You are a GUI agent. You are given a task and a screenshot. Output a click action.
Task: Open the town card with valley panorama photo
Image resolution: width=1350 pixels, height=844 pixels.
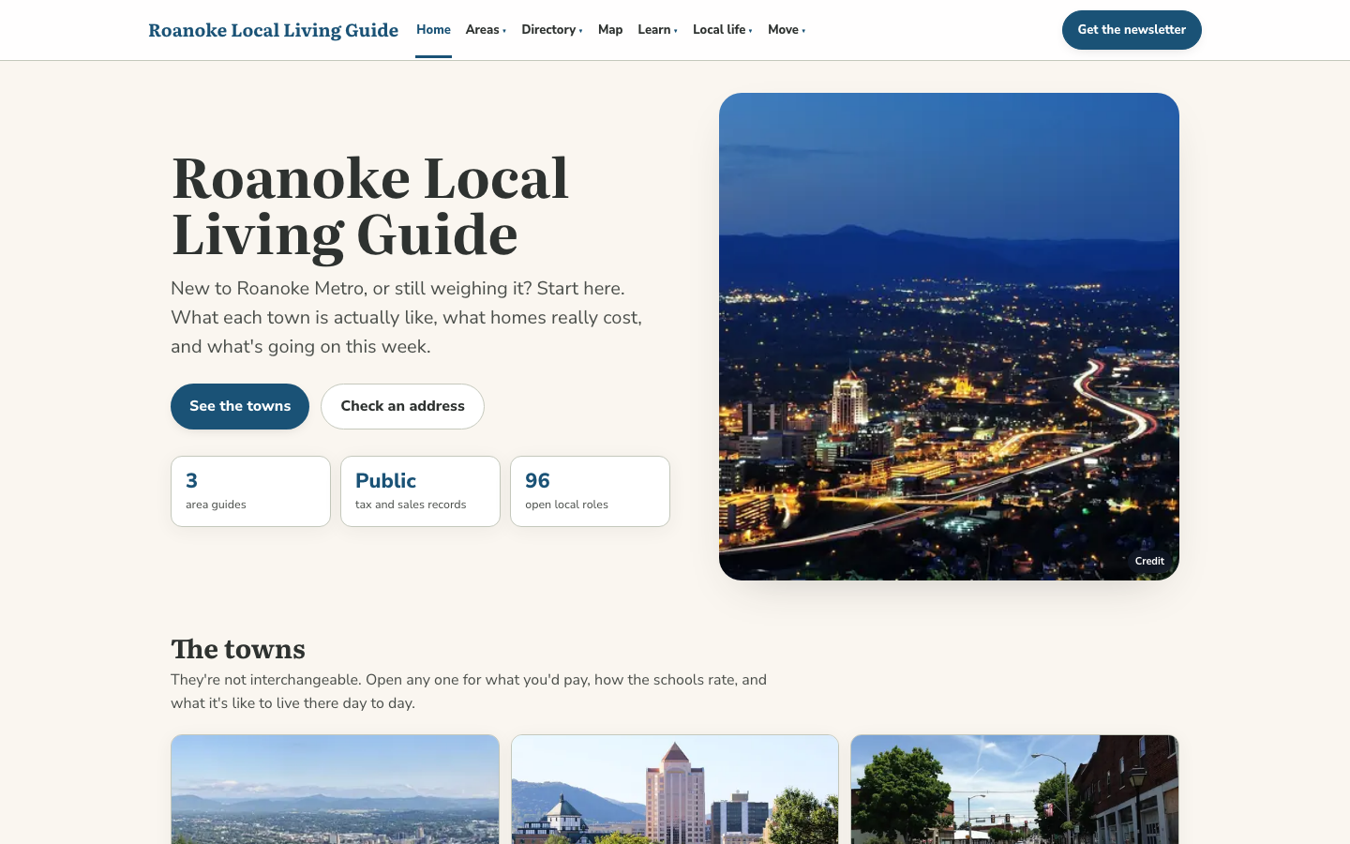[335, 790]
